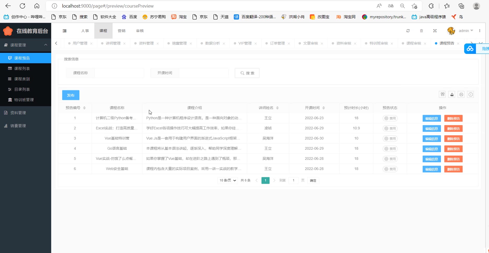Image resolution: width=489 pixels, height=253 pixels.
Task: Toggle preview status for Vue基础特训营
Action: 390,138
